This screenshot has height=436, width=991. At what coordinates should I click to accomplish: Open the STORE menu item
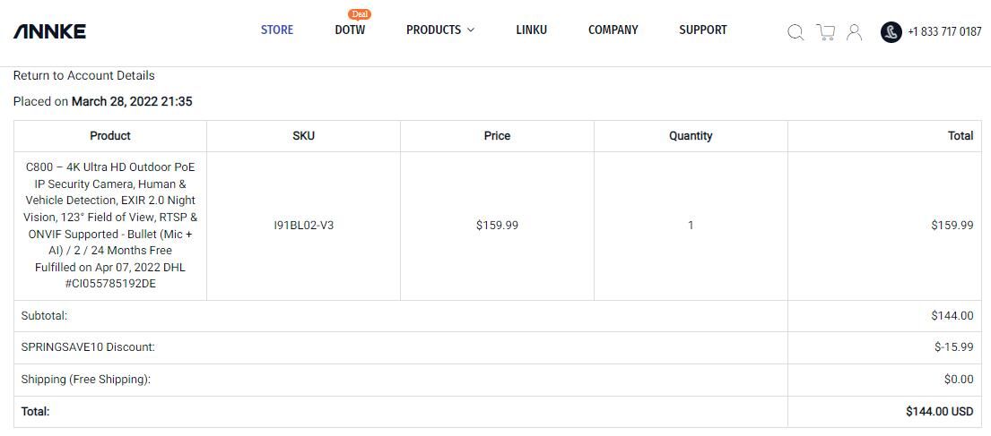point(277,30)
